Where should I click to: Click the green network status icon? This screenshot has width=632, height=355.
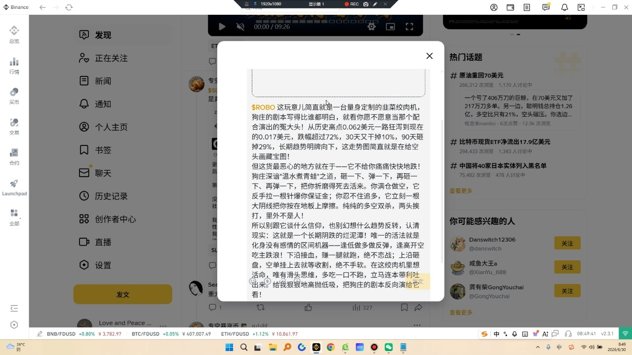click(x=625, y=334)
